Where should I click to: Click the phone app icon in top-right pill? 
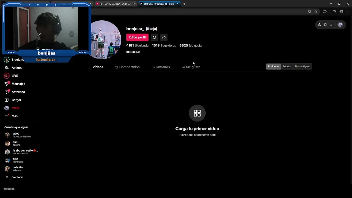pyautogui.click(x=325, y=25)
